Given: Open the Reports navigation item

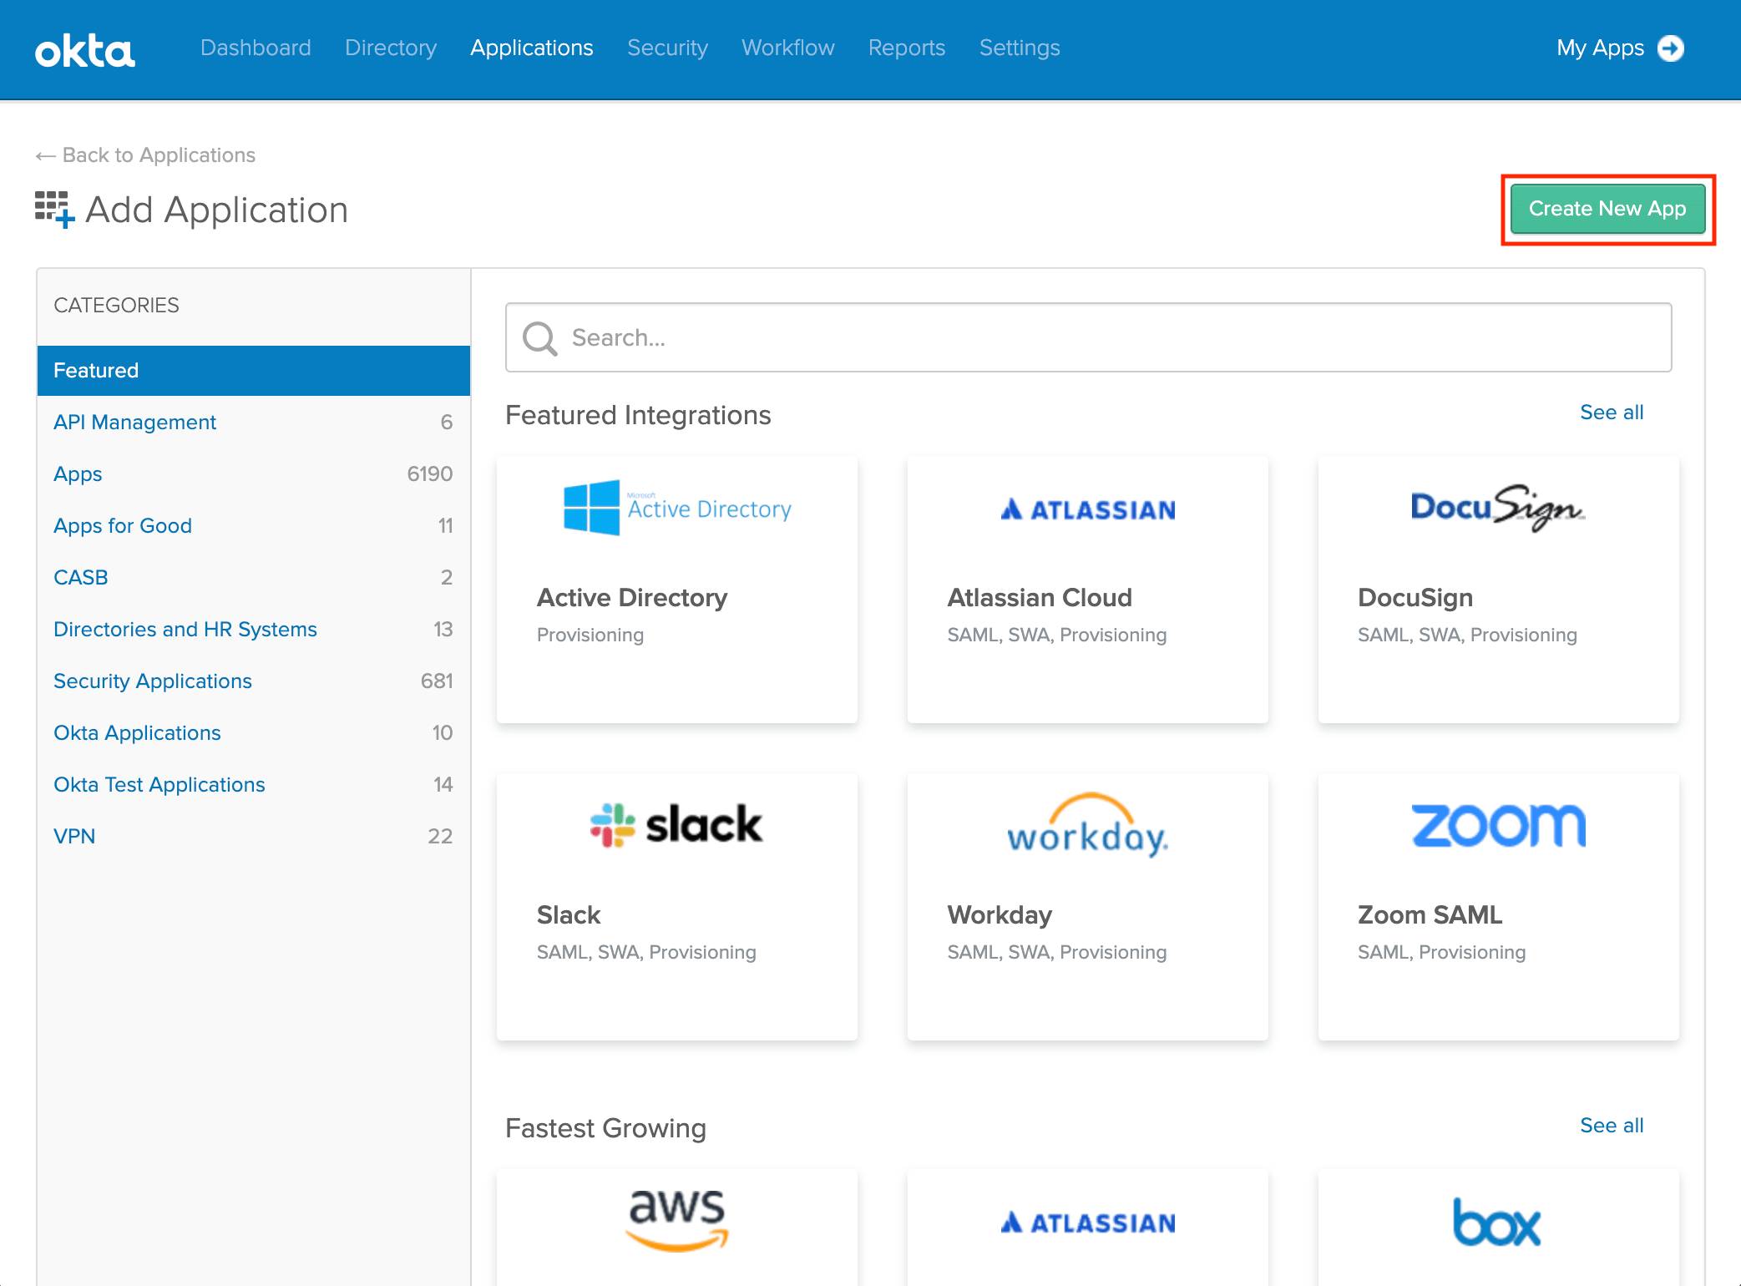Looking at the screenshot, I should tap(906, 48).
